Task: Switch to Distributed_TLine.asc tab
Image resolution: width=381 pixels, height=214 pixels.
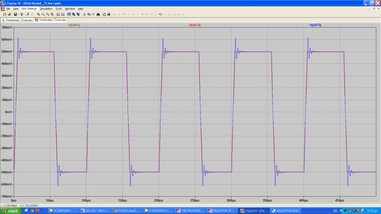Action: click(x=18, y=20)
